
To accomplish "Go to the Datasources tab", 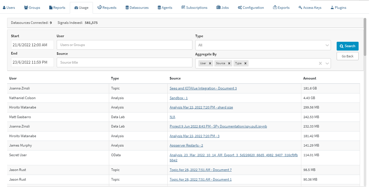I will [x=137, y=8].
